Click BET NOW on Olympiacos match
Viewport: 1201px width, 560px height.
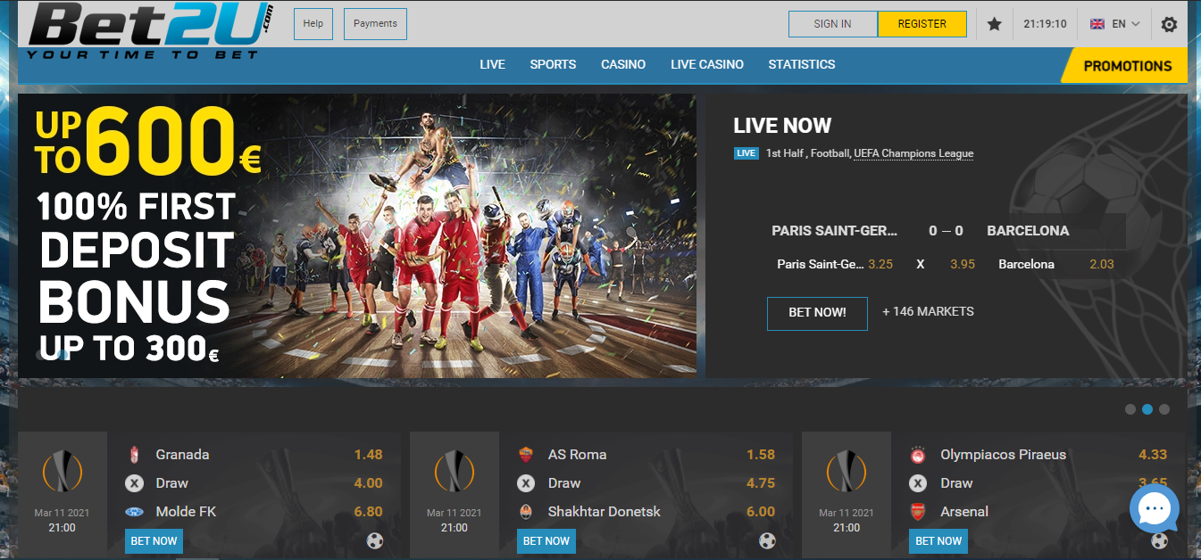click(938, 541)
